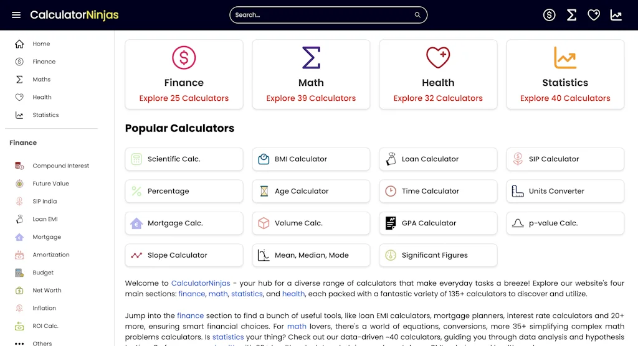Click the Age Calculator hourglass icon
638x346 pixels.
[264, 191]
